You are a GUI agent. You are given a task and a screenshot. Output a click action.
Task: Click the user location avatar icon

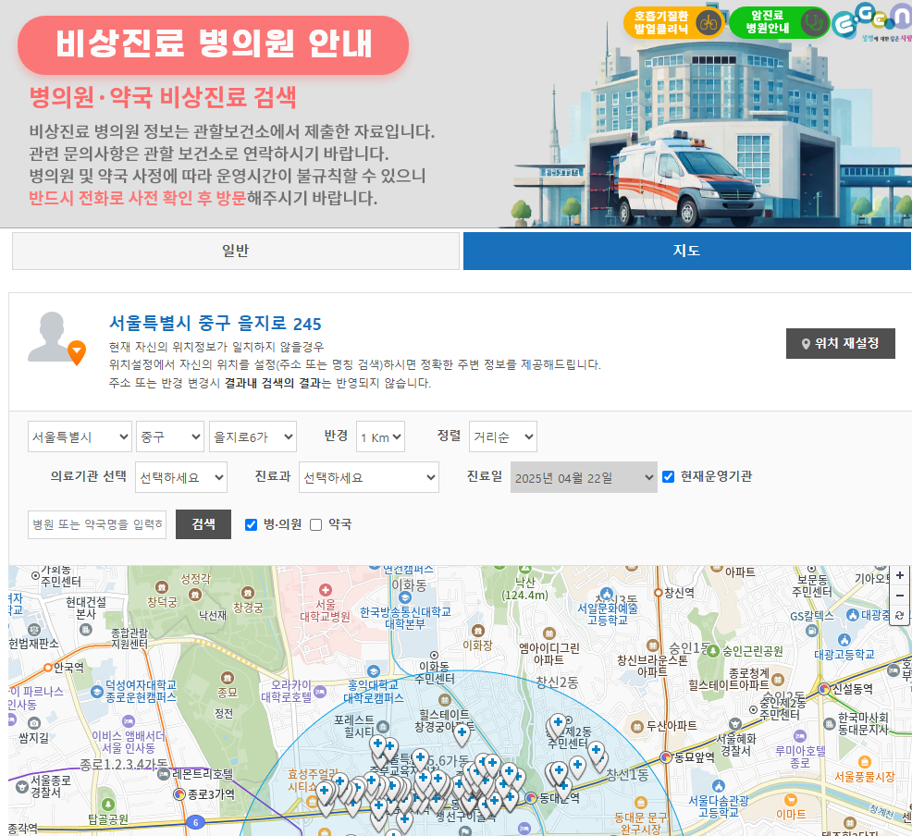(56, 338)
